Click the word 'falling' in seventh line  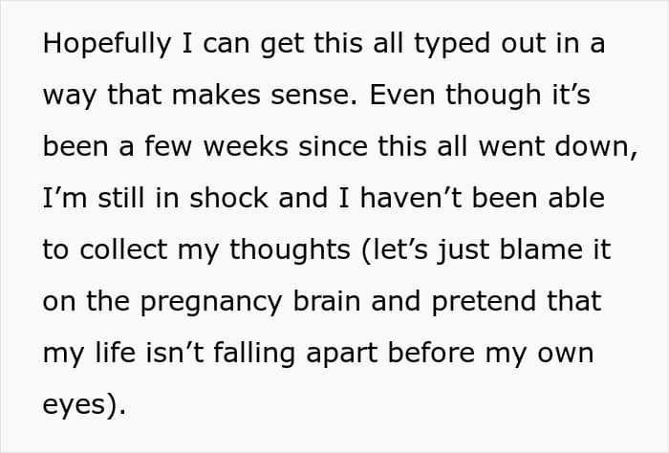pyautogui.click(x=254, y=355)
